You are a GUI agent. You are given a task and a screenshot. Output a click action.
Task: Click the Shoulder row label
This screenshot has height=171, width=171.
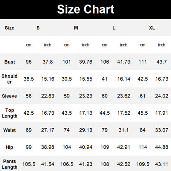point(9,79)
